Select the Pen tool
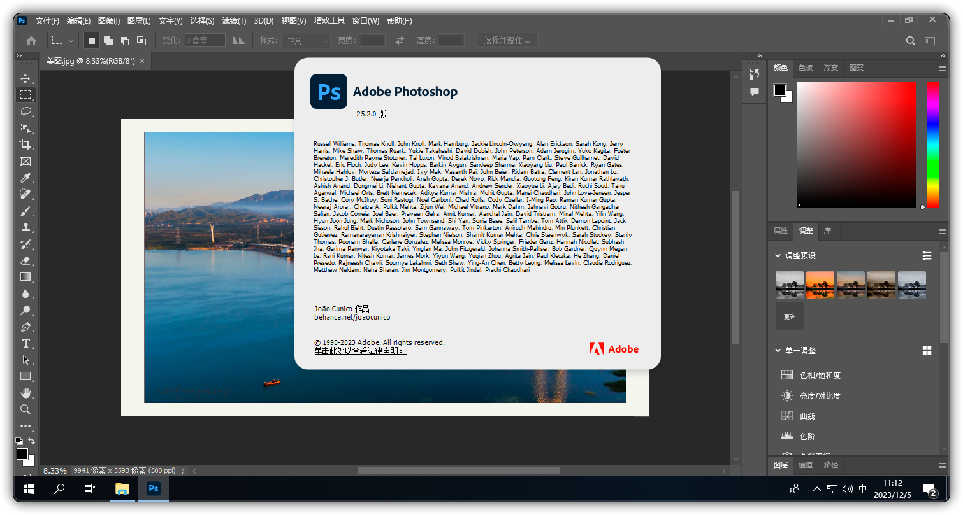The image size is (963, 515). [25, 327]
